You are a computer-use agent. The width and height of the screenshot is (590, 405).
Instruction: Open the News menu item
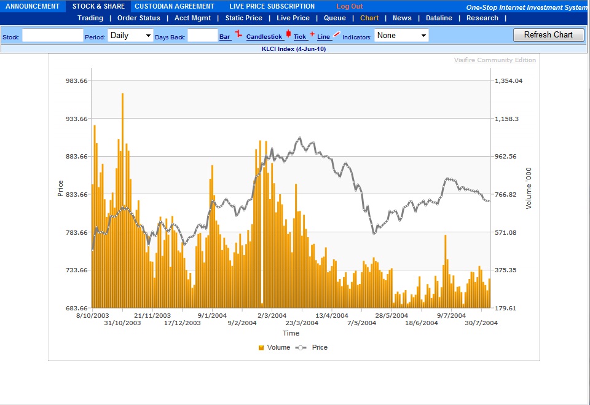tap(402, 18)
